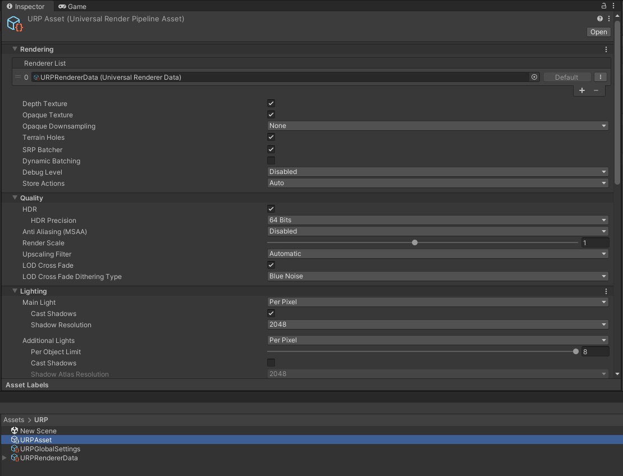This screenshot has height=476, width=623.
Task: Toggle the HDR checkbox off
Action: click(x=271, y=209)
